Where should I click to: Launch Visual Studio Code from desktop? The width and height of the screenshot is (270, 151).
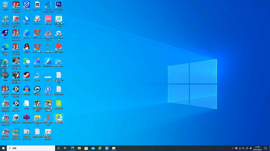48,5
